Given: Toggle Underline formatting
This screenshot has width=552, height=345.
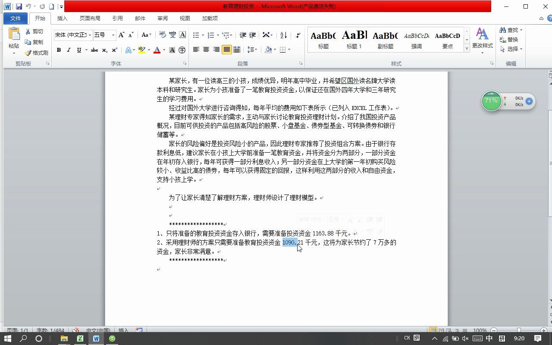Looking at the screenshot, I should click(x=79, y=50).
